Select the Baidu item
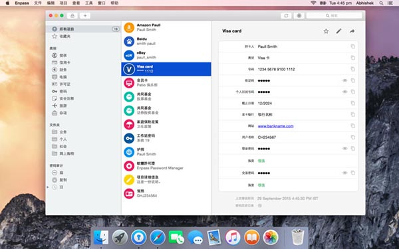The image size is (399, 249). (x=166, y=41)
